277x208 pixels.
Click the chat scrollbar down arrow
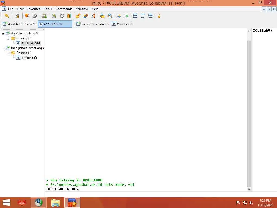pos(249,189)
